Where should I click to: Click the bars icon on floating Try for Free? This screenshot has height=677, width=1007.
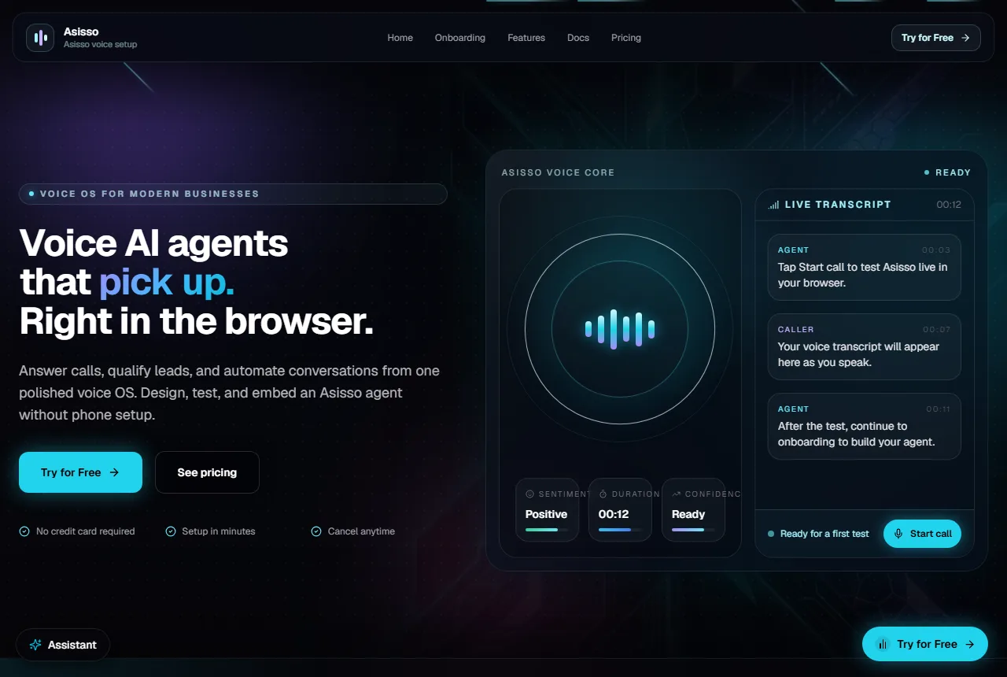pos(883,644)
